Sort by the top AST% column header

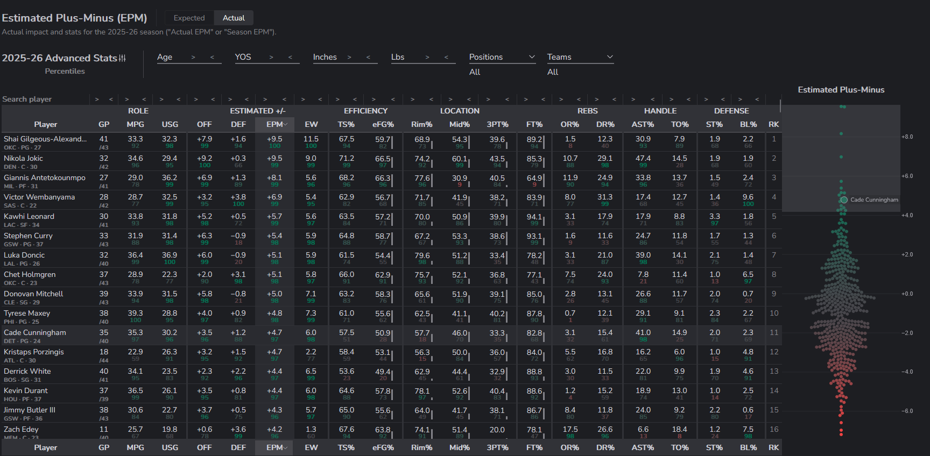point(643,124)
